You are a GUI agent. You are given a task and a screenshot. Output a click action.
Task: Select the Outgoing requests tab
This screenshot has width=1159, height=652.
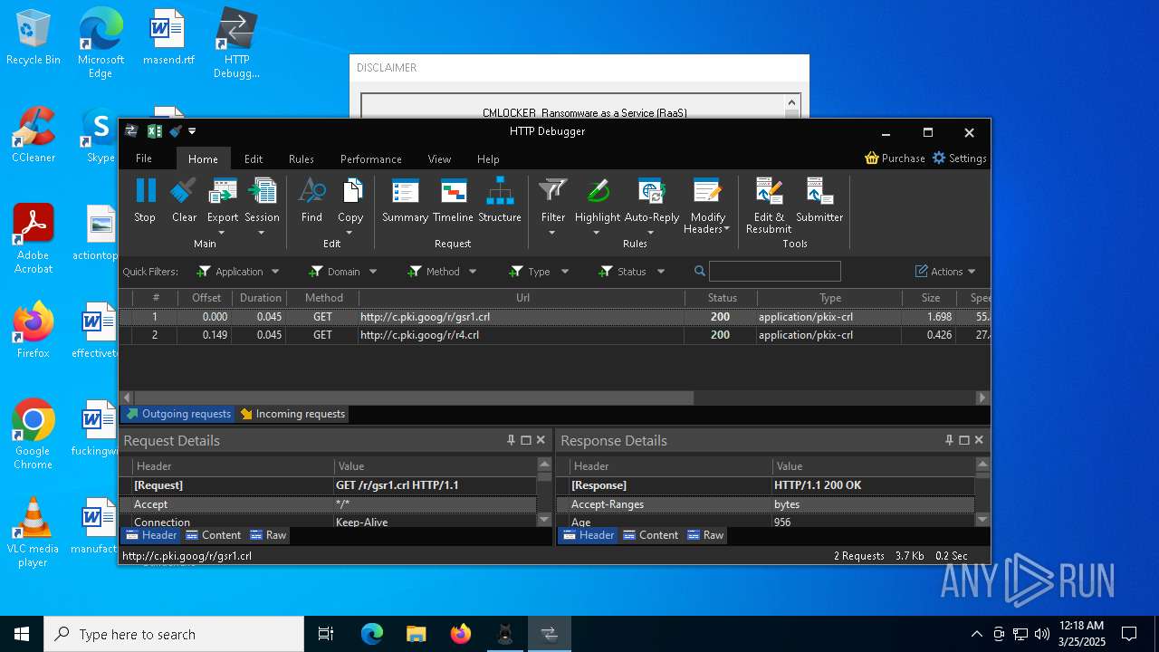click(178, 414)
